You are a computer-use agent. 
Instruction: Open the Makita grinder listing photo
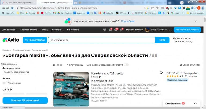coord(71,89)
